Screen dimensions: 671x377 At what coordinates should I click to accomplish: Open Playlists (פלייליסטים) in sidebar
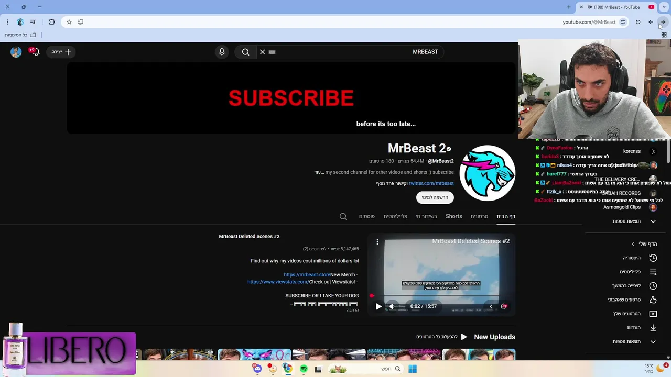tap(638, 272)
